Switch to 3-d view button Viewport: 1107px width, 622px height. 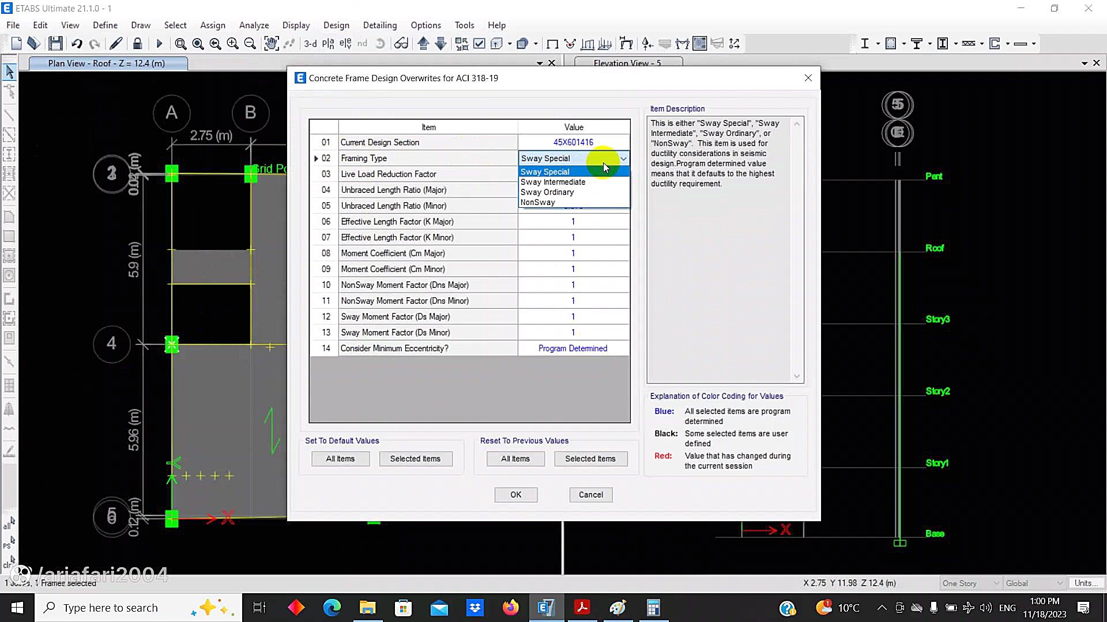tap(310, 43)
